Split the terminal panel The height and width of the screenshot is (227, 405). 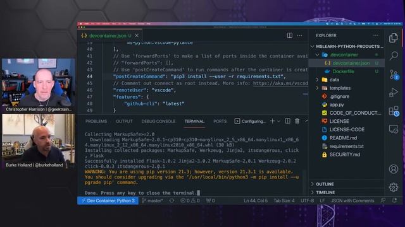tap(287, 121)
